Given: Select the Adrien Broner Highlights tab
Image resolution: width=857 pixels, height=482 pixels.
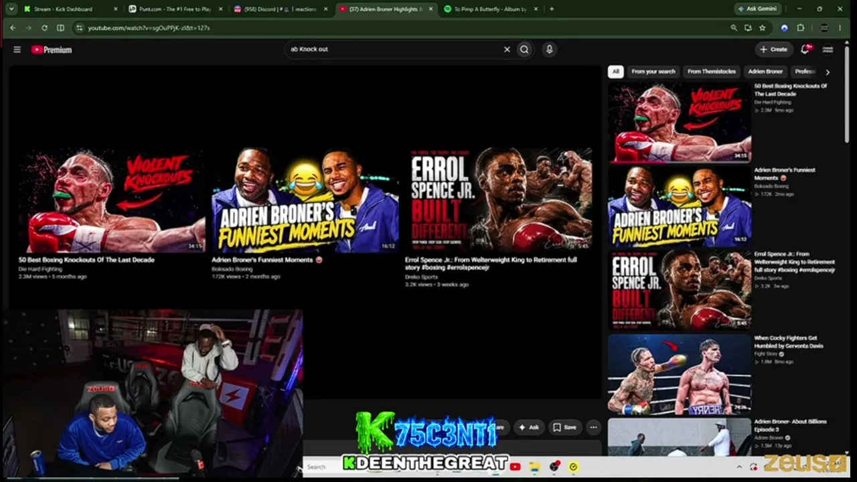Looking at the screenshot, I should (x=386, y=9).
